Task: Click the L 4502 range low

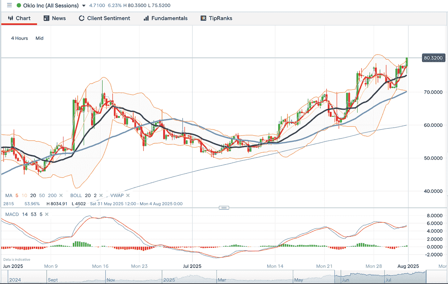Action: pos(79,204)
